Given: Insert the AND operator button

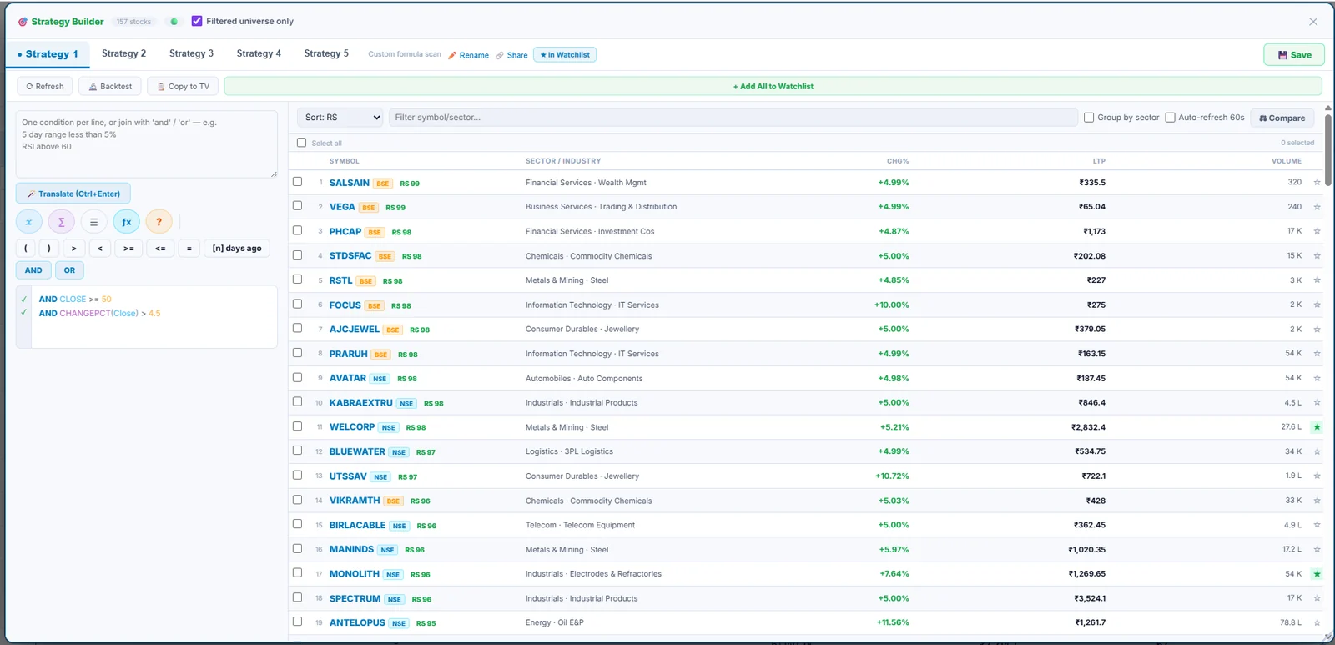Looking at the screenshot, I should pos(33,270).
